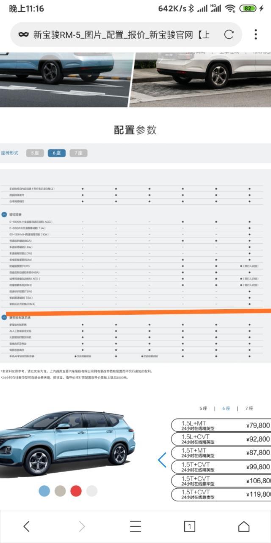
Task: Tap the Bluetooth icon in status bar
Action: pos(191,8)
